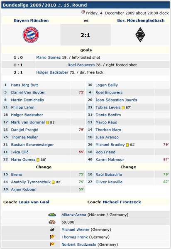
Task: Click the assistant flag icon beside Thomas Frank
Action: [x=52, y=237]
